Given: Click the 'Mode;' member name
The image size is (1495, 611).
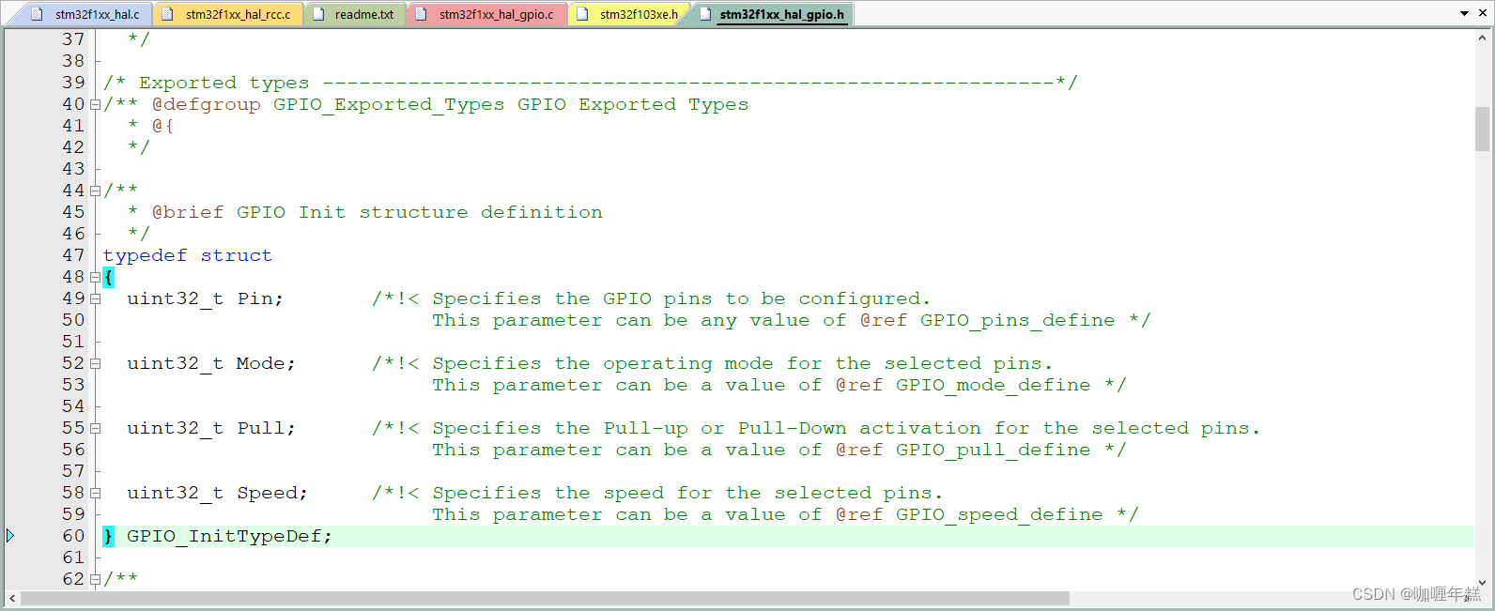Looking at the screenshot, I should (266, 363).
